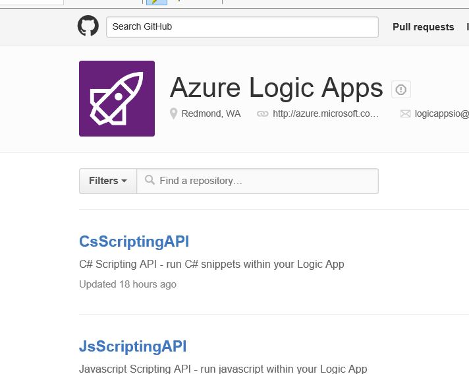Image resolution: width=469 pixels, height=374 pixels.
Task: Focus the Find a repository field
Action: coord(263,181)
